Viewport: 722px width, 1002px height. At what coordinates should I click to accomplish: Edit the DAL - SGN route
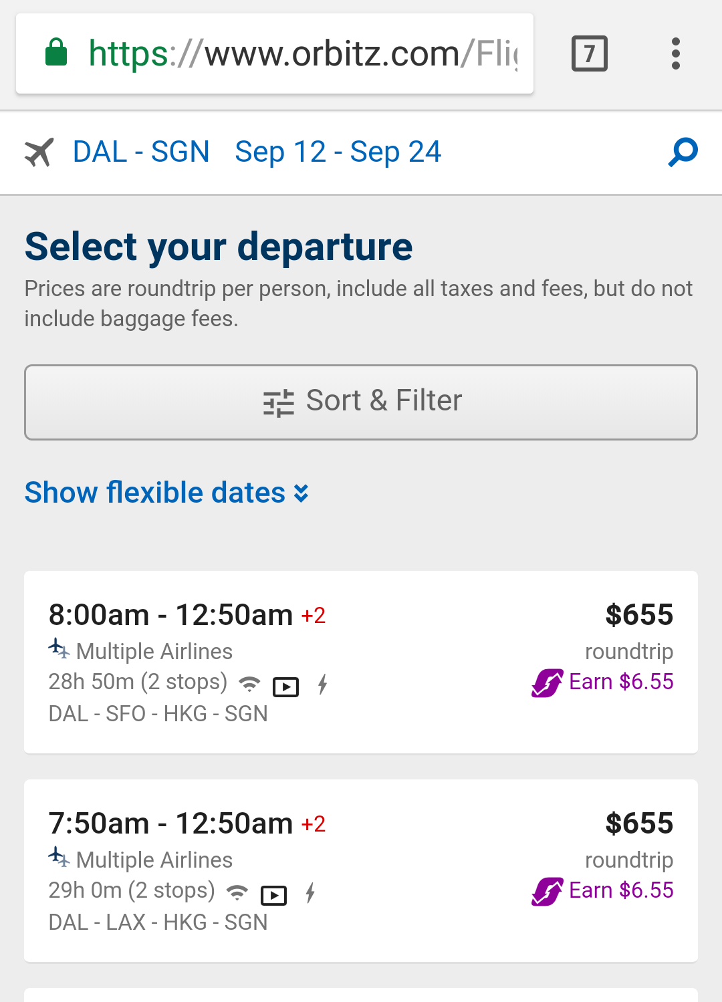[141, 152]
